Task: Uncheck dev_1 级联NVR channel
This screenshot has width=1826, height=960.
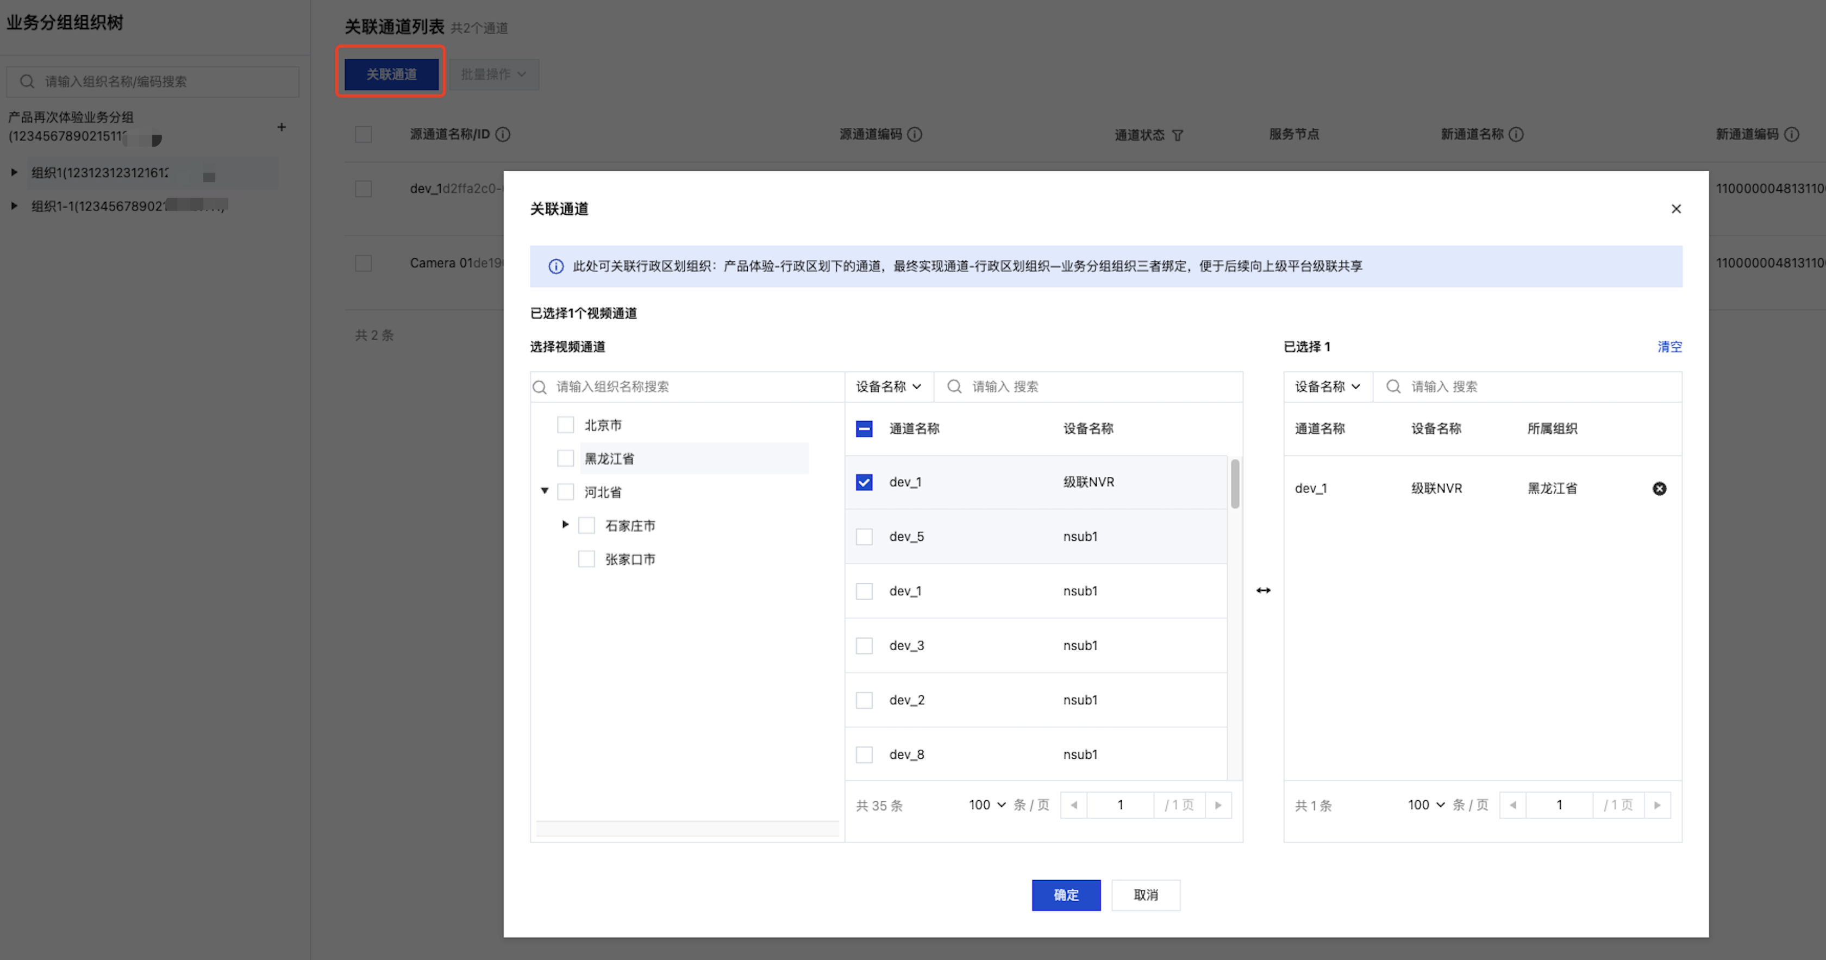Action: [864, 482]
